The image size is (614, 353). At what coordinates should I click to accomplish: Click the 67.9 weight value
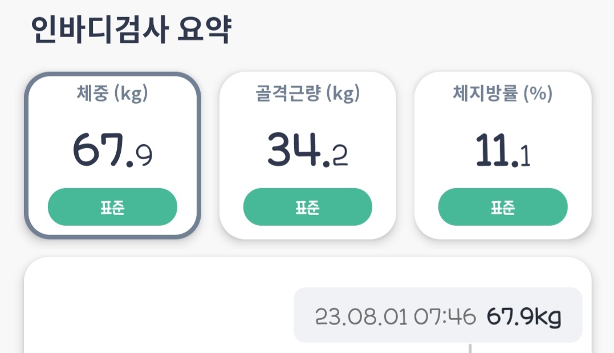click(x=112, y=150)
